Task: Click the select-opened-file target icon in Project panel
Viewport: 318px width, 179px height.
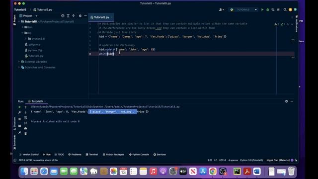Action: [x=63, y=16]
